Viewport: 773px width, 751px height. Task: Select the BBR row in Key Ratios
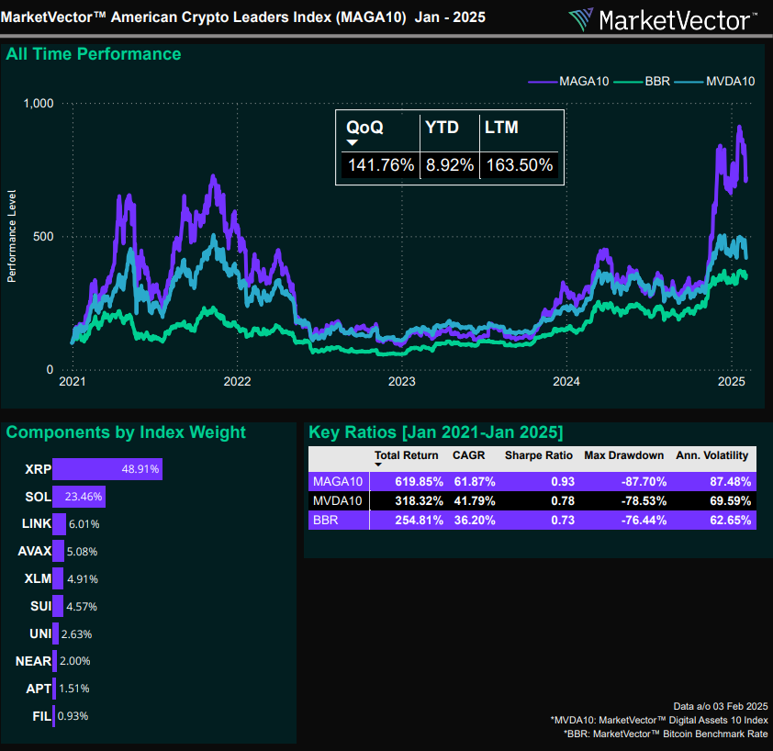(x=532, y=521)
